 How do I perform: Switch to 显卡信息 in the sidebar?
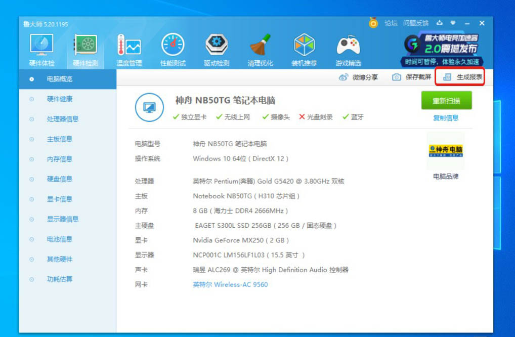click(x=60, y=199)
